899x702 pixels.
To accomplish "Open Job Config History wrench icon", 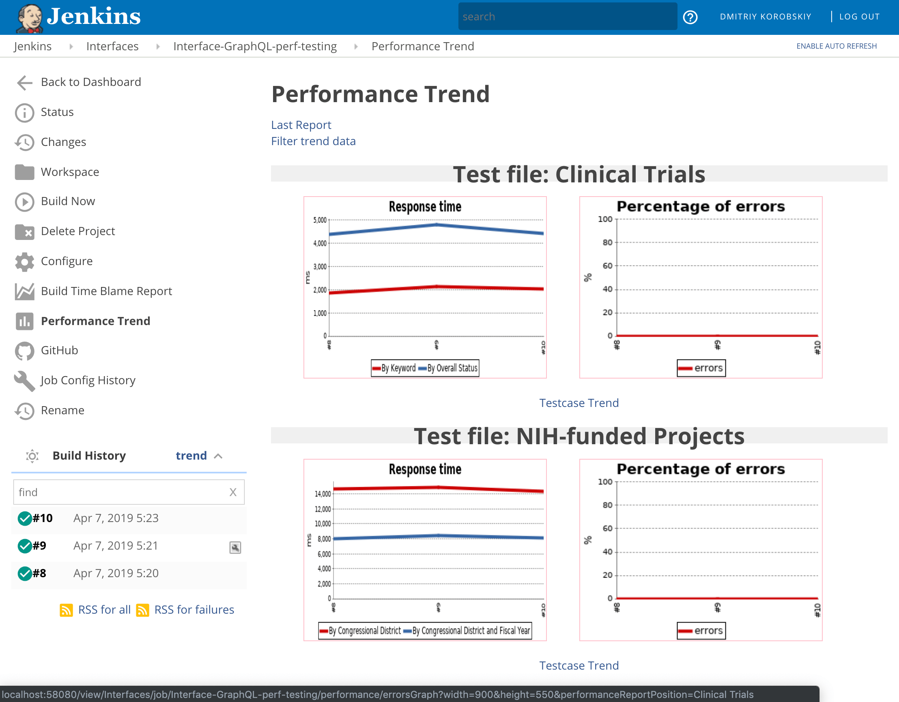I will 24,381.
